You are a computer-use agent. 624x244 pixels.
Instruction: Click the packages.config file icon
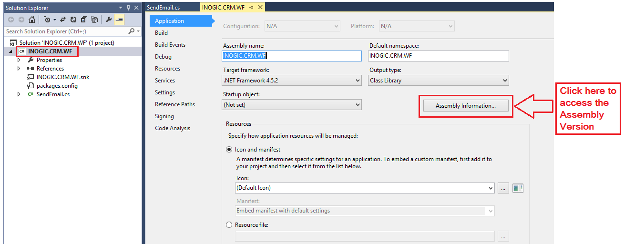pyautogui.click(x=31, y=86)
